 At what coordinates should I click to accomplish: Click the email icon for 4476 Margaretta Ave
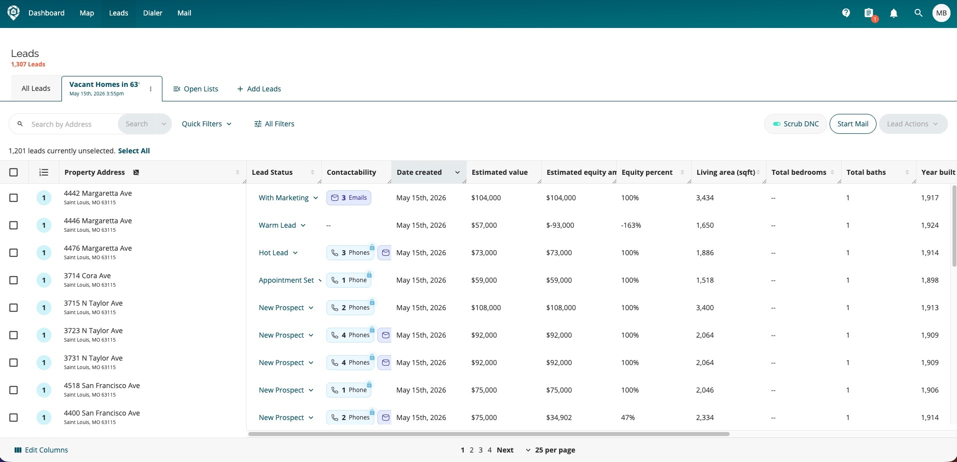point(385,253)
